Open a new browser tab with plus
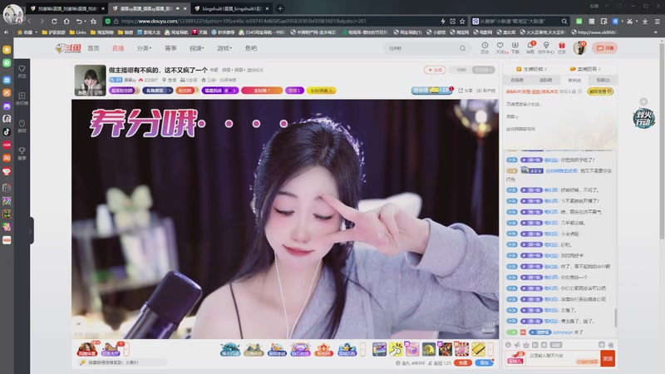Screen dimensions: 665x374 pyautogui.click(x=280, y=8)
